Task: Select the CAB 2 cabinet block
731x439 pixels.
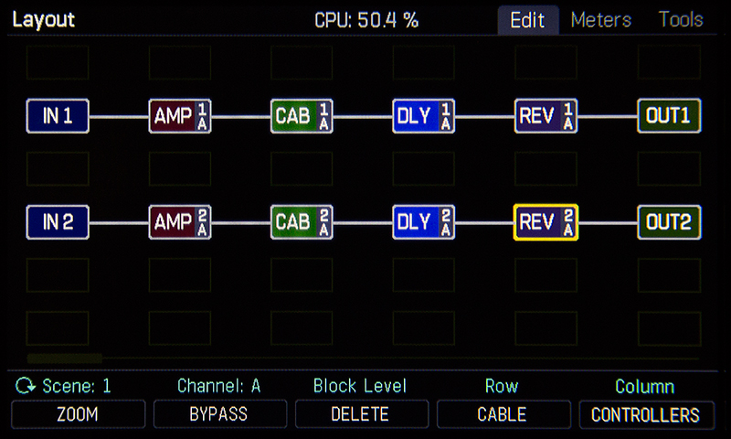Action: tap(302, 221)
